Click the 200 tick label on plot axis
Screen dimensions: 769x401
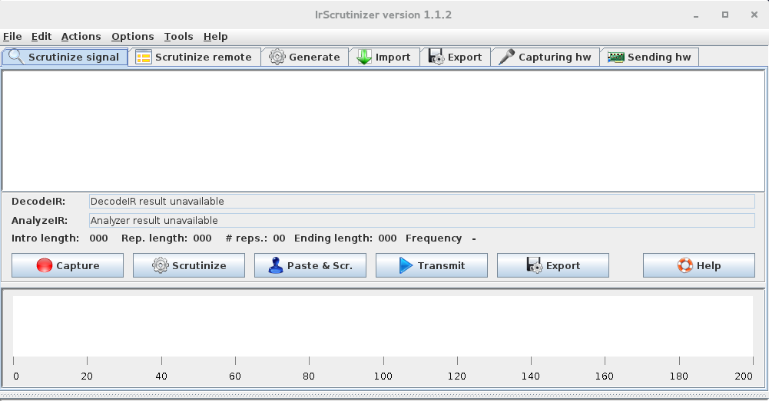[744, 376]
